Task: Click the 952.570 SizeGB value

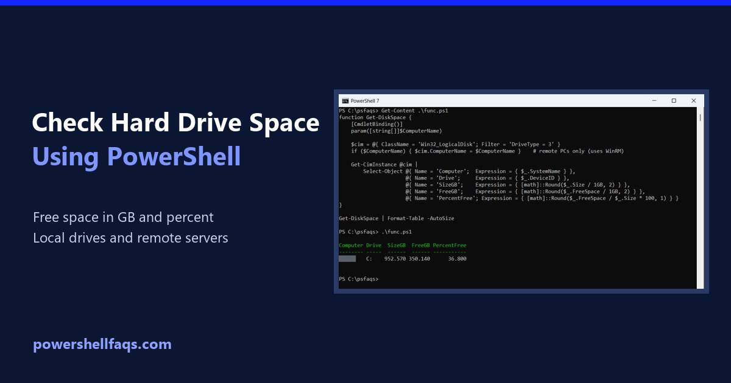Action: 395,258
